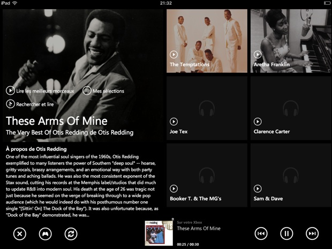332x249 pixels.
Task: Click the 00:25 / 00:30 time readout
Action: pyautogui.click(x=188, y=245)
